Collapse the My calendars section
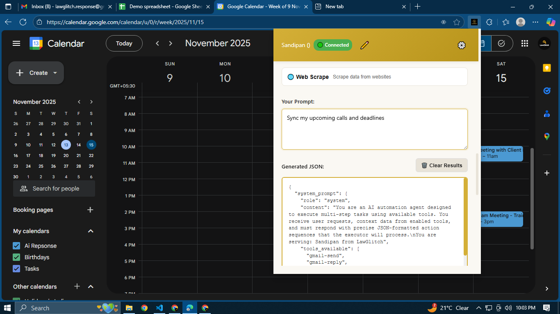The image size is (560, 314). [x=91, y=231]
